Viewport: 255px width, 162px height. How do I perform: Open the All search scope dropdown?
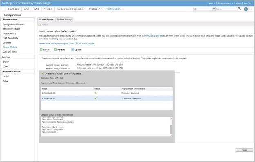pyautogui.click(x=214, y=9)
